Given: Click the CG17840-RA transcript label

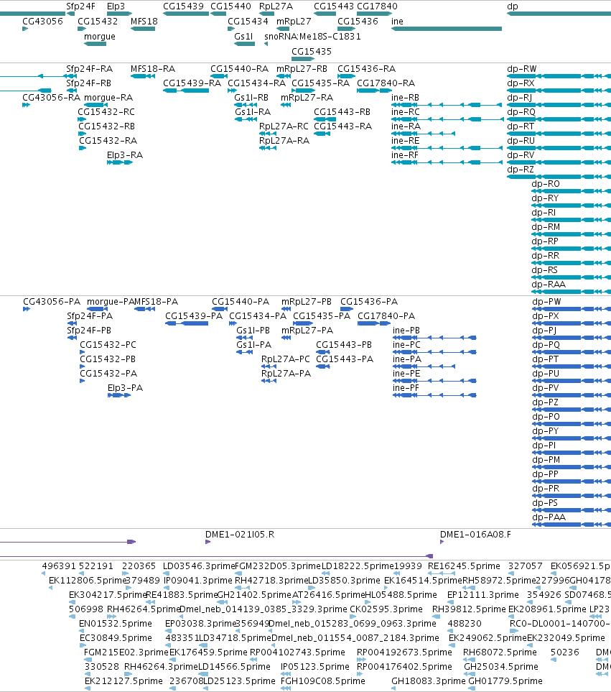Looking at the screenshot, I should (x=386, y=83).
